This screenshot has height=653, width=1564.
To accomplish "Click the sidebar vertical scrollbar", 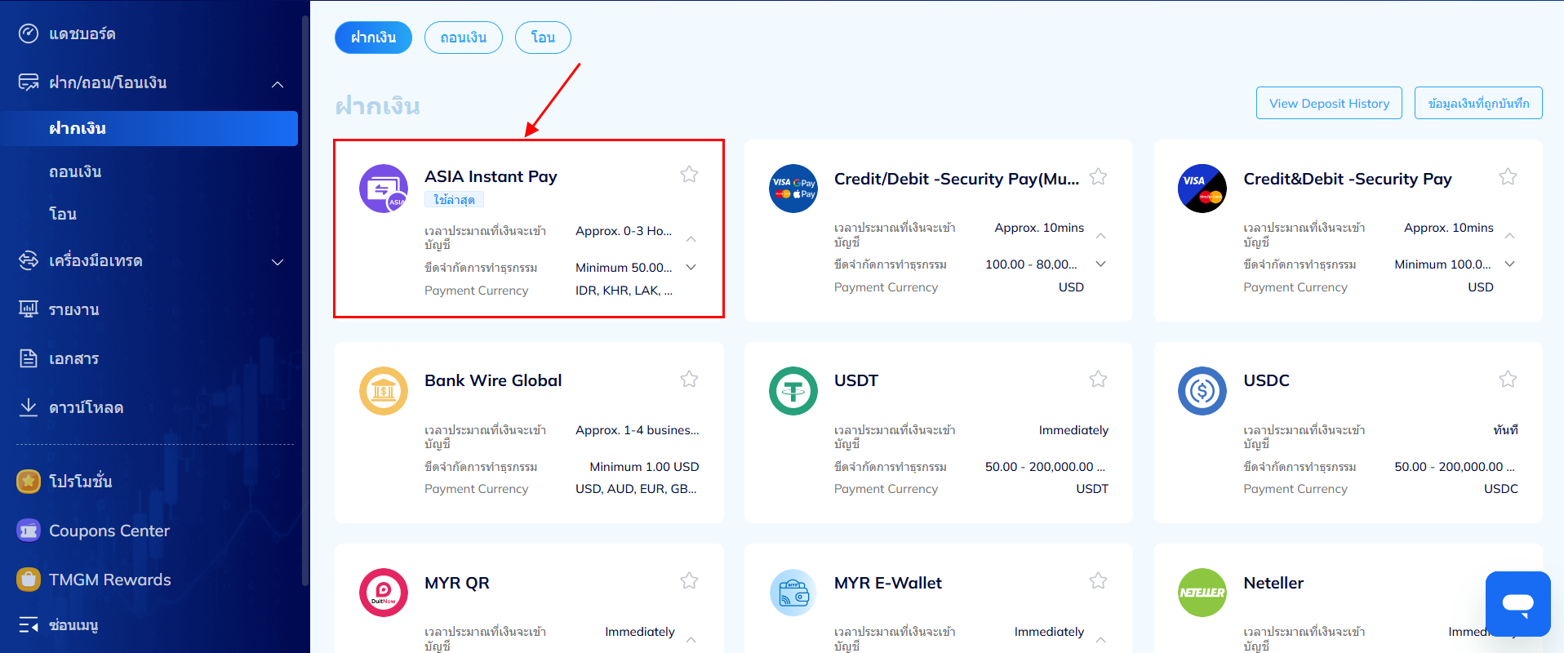I will [305, 300].
